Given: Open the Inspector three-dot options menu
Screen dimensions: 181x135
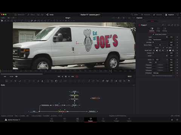Looking at the screenshot, I should point(179,18).
